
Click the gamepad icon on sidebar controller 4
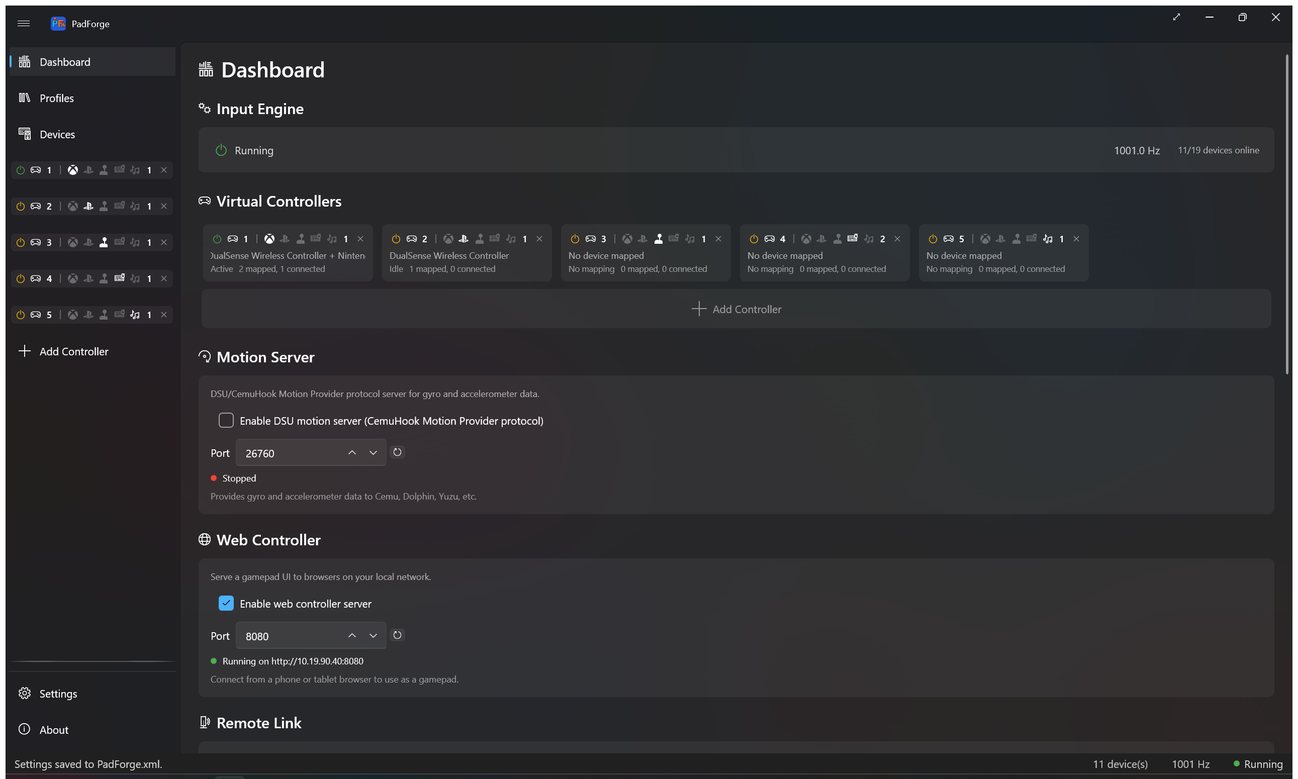coord(36,279)
